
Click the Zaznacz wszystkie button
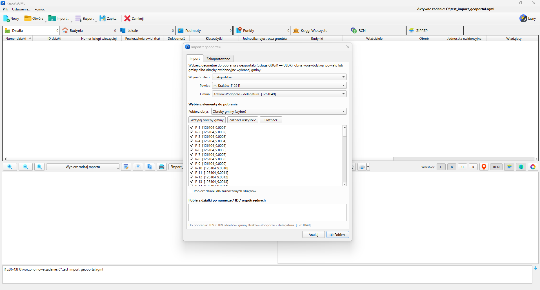[243, 120]
